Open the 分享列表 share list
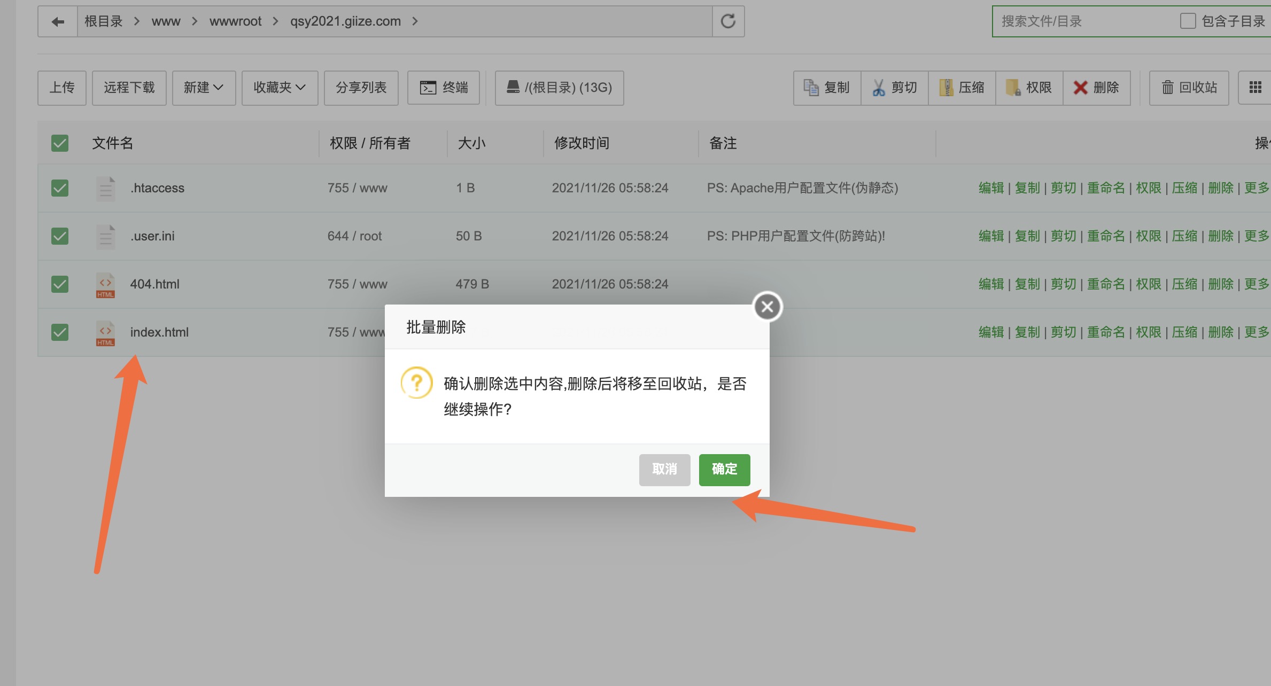 point(361,88)
